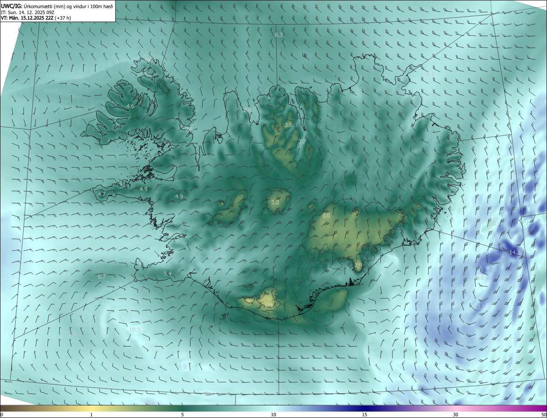
Task: Select the 10.3 value label
Action: [135, 330]
